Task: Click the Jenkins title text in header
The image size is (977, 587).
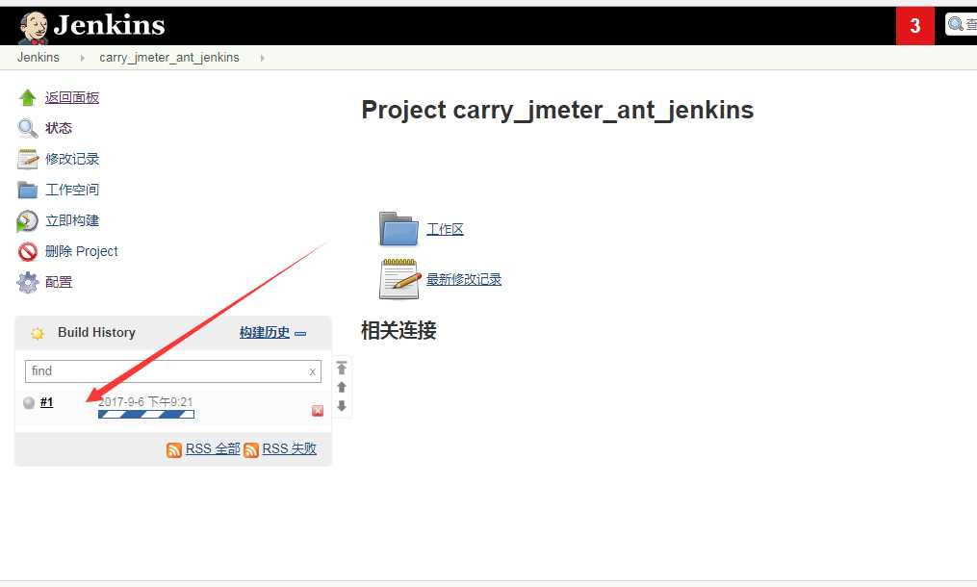Action: point(109,26)
